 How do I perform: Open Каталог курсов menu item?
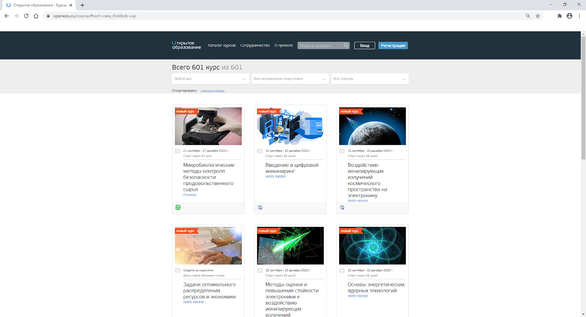pos(222,45)
